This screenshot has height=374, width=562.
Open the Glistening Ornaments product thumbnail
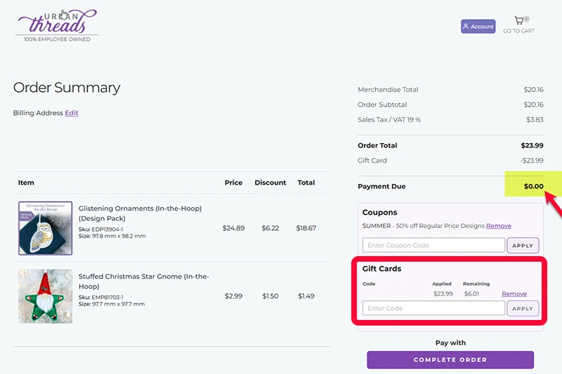click(45, 228)
